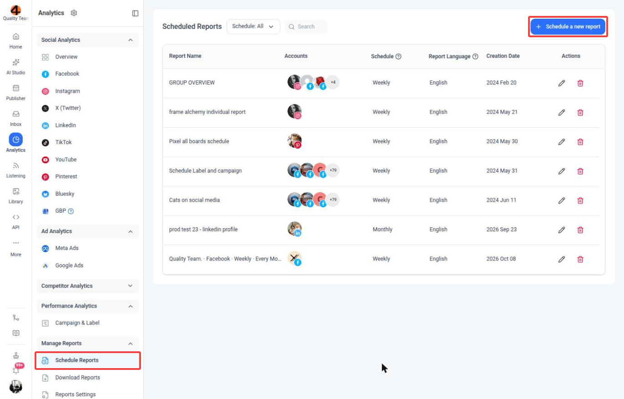This screenshot has height=399, width=624.
Task: Click help icon next to Schedule column
Action: tap(398, 56)
